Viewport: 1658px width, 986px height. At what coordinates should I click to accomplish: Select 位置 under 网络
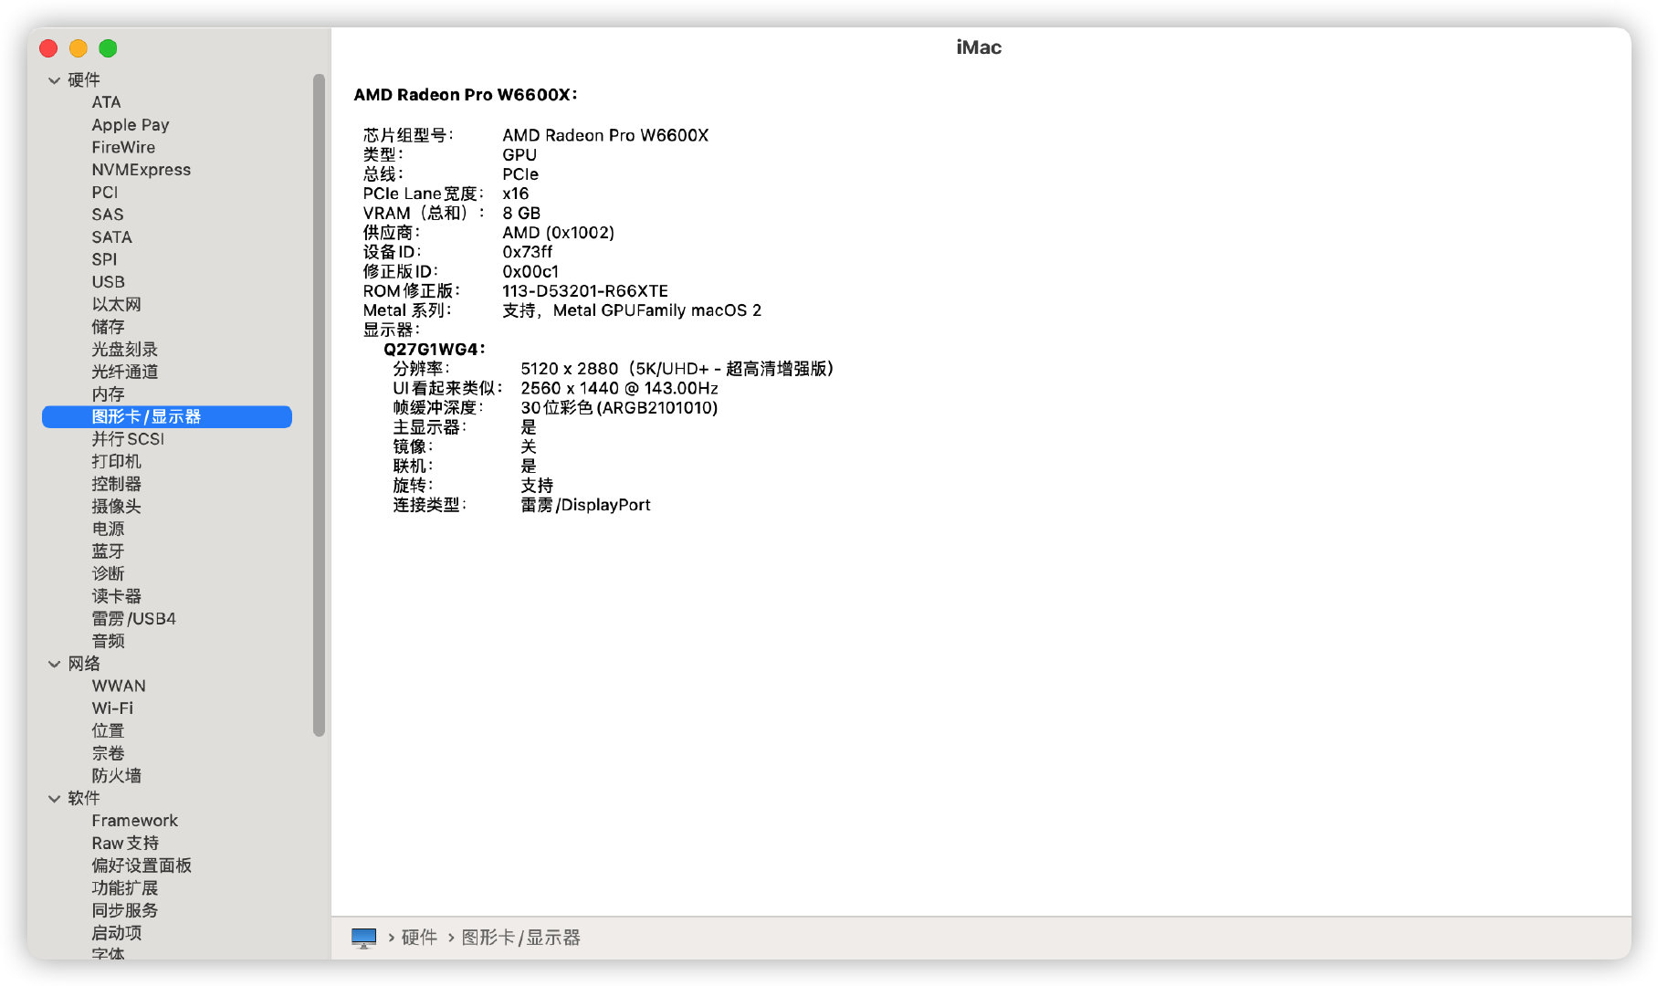pos(108,731)
